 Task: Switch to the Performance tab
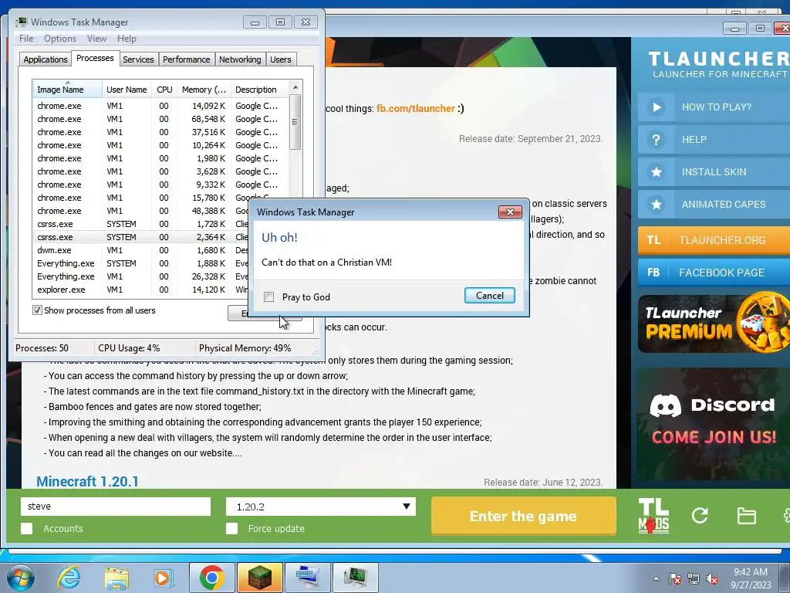tap(187, 59)
